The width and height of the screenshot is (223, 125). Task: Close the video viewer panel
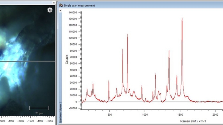click(x=54, y=2)
